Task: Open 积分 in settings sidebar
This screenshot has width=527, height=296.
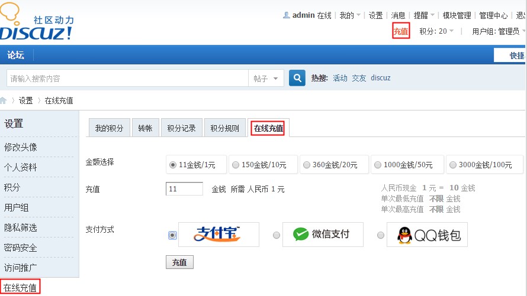Action: click(x=12, y=187)
